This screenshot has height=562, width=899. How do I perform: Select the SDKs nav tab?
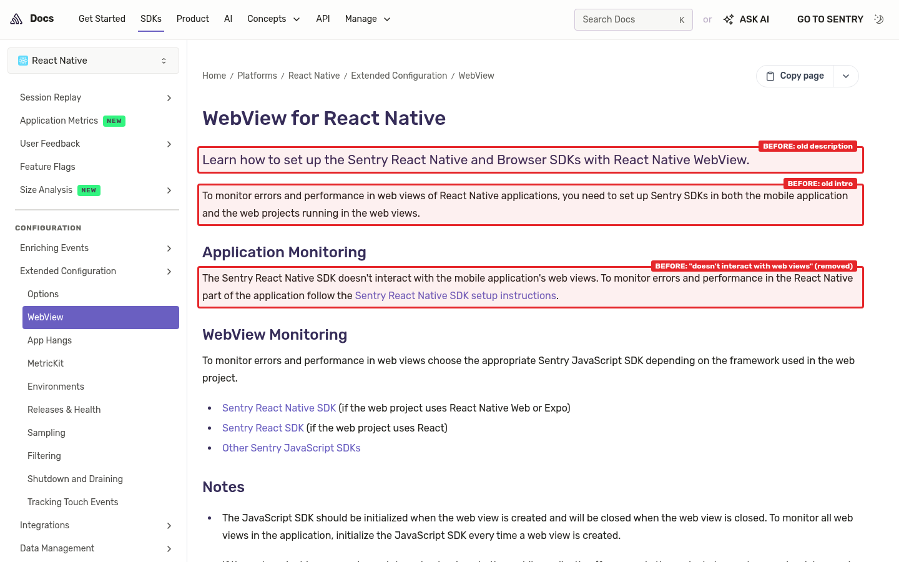pos(151,19)
